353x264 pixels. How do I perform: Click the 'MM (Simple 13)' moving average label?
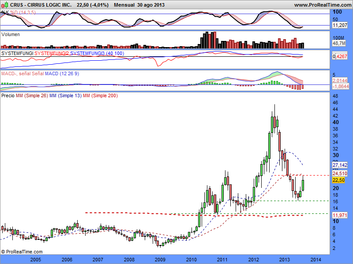(x=65, y=95)
